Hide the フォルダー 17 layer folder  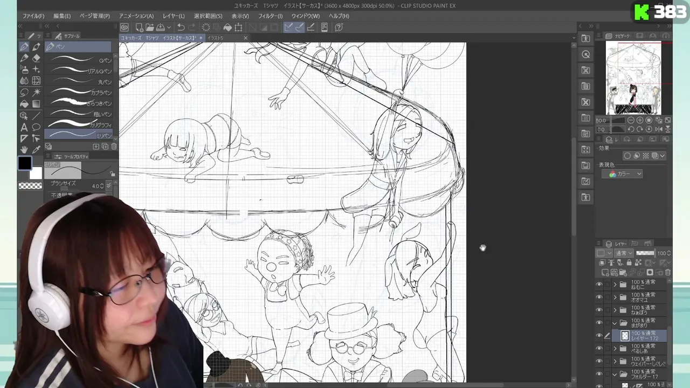point(599,374)
